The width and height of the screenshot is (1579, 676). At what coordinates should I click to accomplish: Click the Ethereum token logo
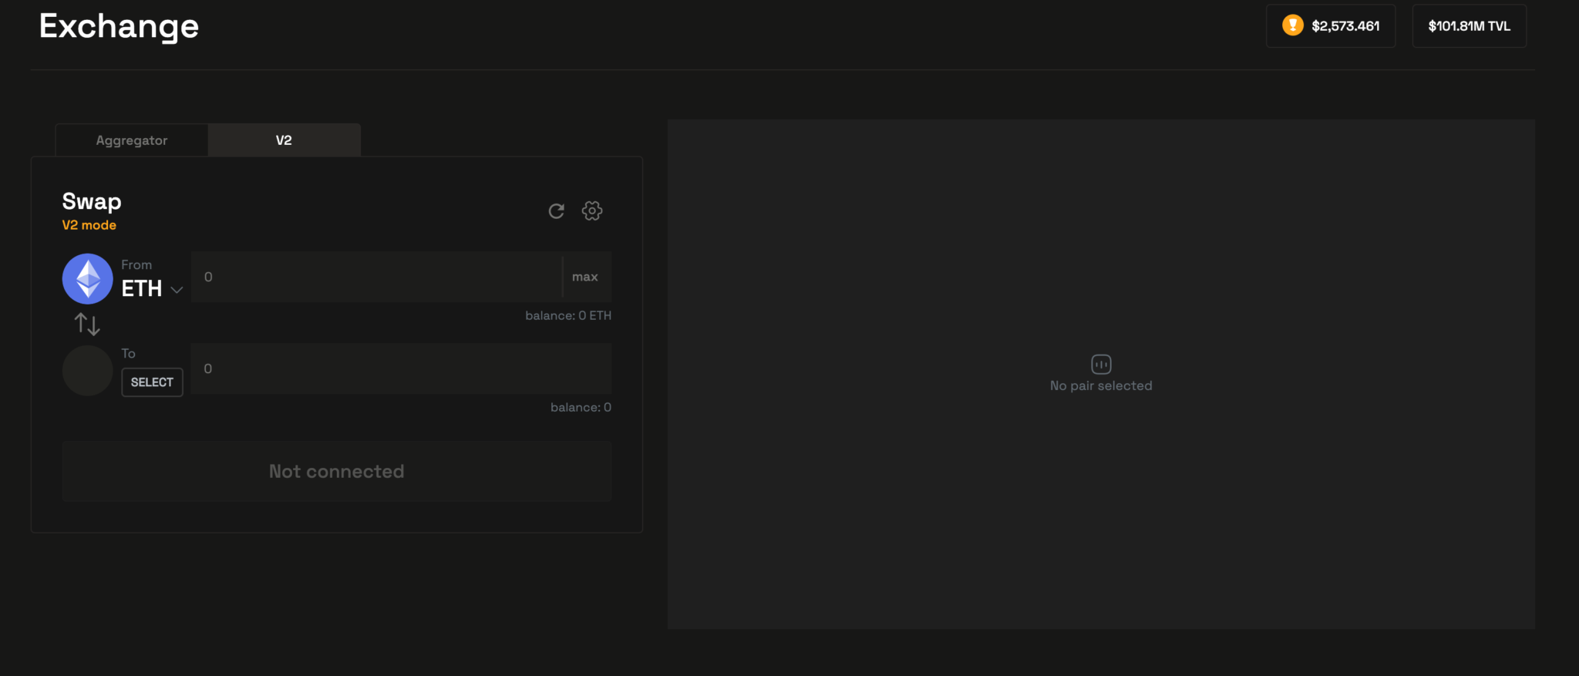pos(87,279)
